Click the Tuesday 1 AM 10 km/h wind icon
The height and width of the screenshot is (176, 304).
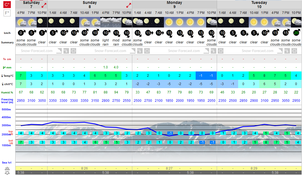[x=222, y=33]
